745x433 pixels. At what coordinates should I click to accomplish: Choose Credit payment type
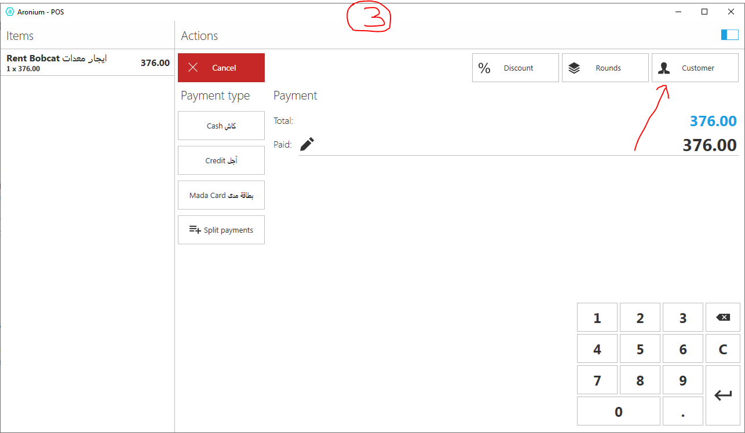click(x=221, y=160)
